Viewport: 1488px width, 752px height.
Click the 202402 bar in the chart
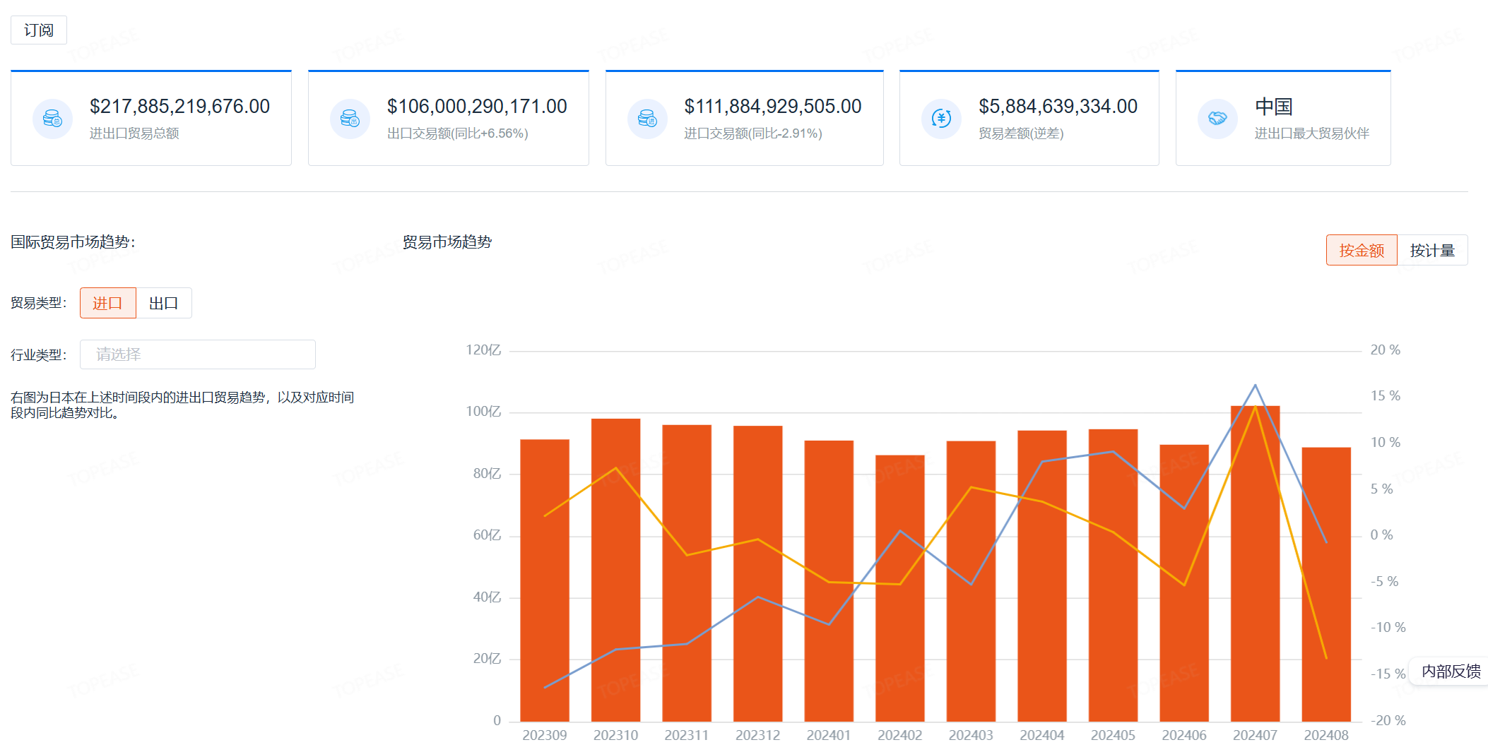pyautogui.click(x=899, y=586)
